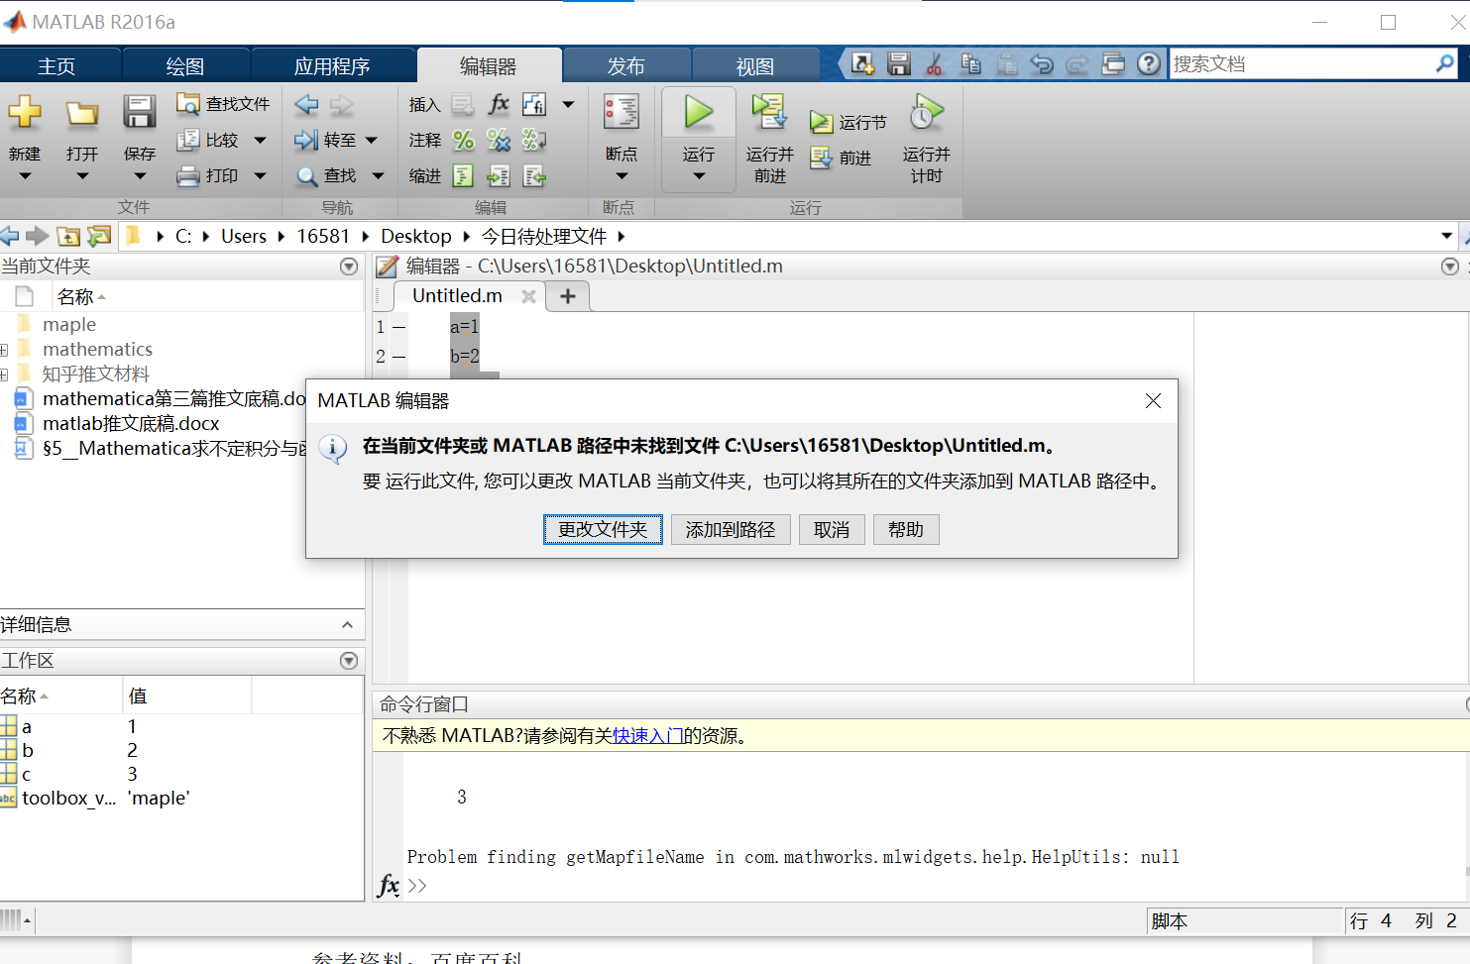Insert function with fx ribbon icon
1470x964 pixels.
click(x=499, y=104)
